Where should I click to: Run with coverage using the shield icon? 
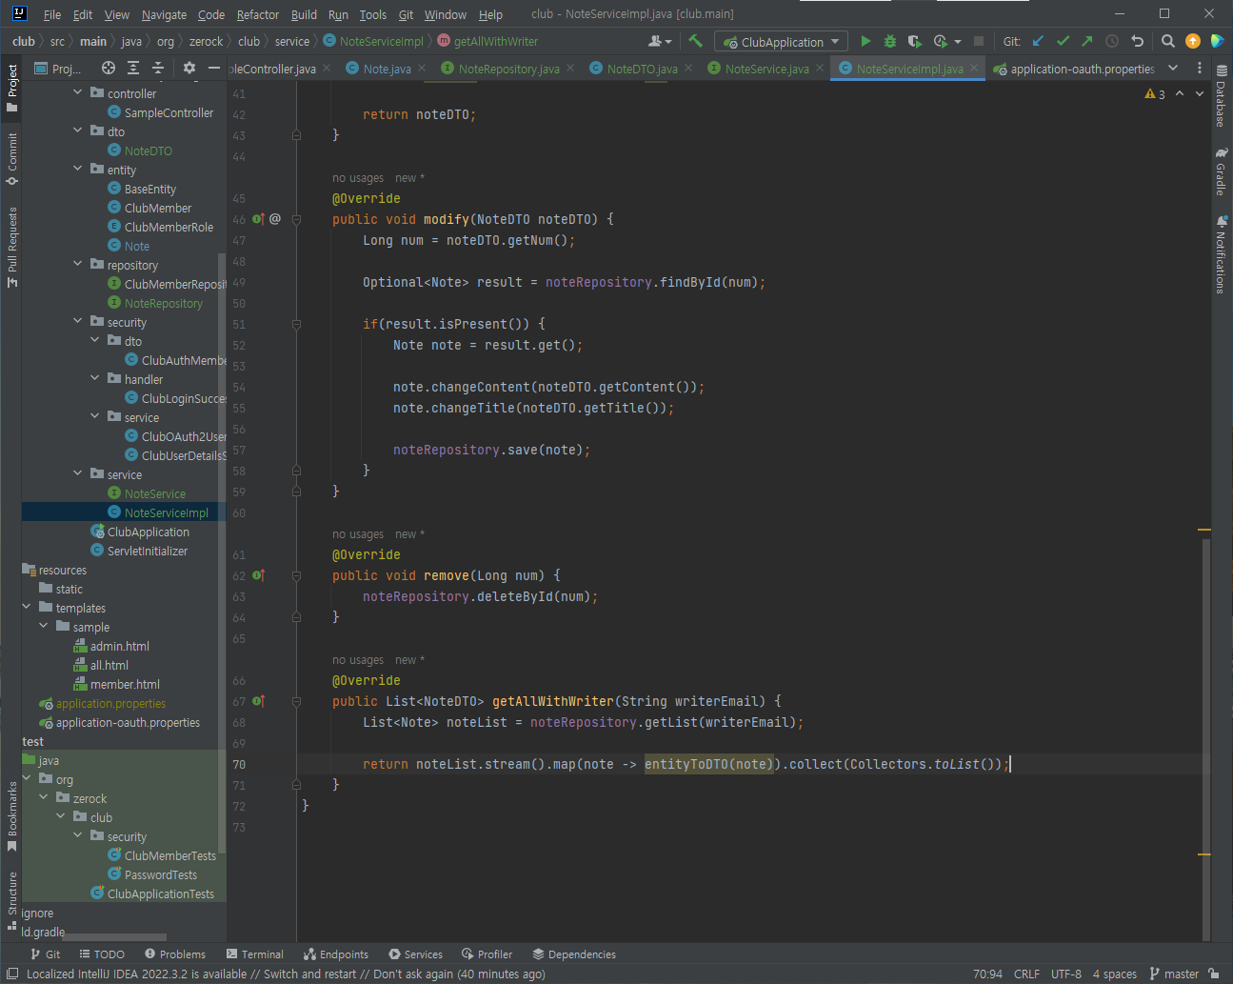pyautogui.click(x=914, y=41)
